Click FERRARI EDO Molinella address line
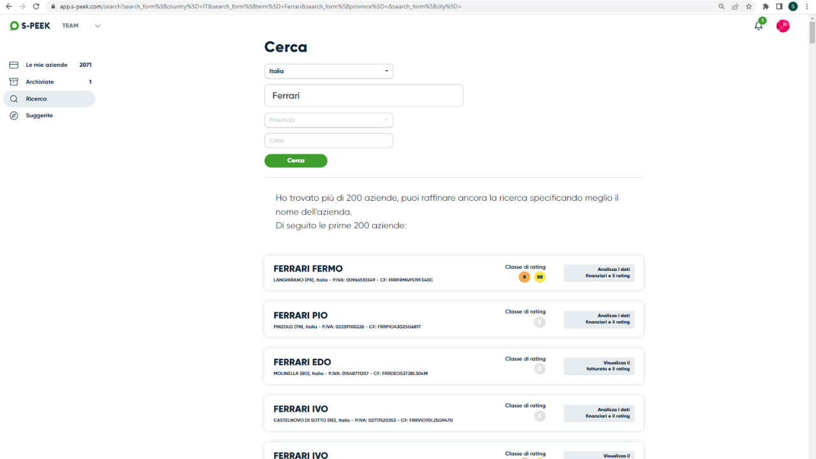This screenshot has height=459, width=816. click(x=351, y=373)
